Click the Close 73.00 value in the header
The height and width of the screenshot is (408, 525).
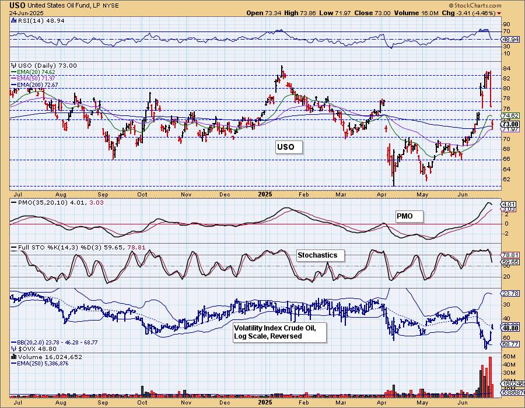click(x=372, y=13)
